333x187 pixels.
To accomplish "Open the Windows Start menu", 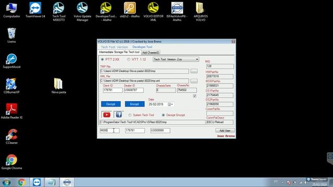I will pyautogui.click(x=6, y=182).
